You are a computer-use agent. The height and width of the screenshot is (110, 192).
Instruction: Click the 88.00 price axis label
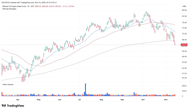click(x=184, y=10)
